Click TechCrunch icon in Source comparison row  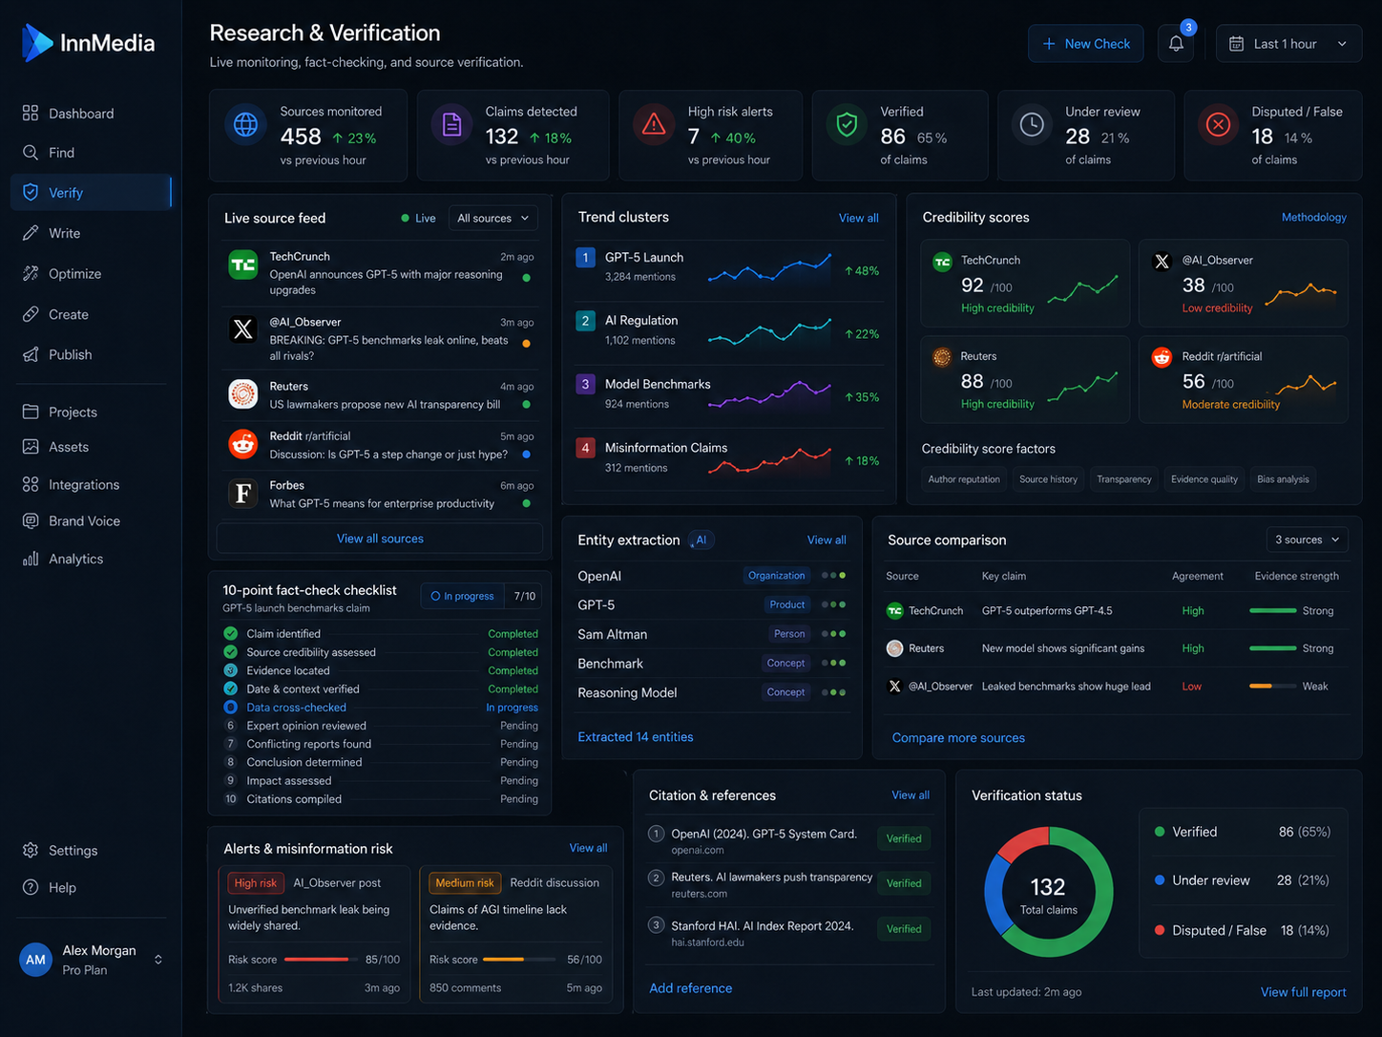click(894, 610)
